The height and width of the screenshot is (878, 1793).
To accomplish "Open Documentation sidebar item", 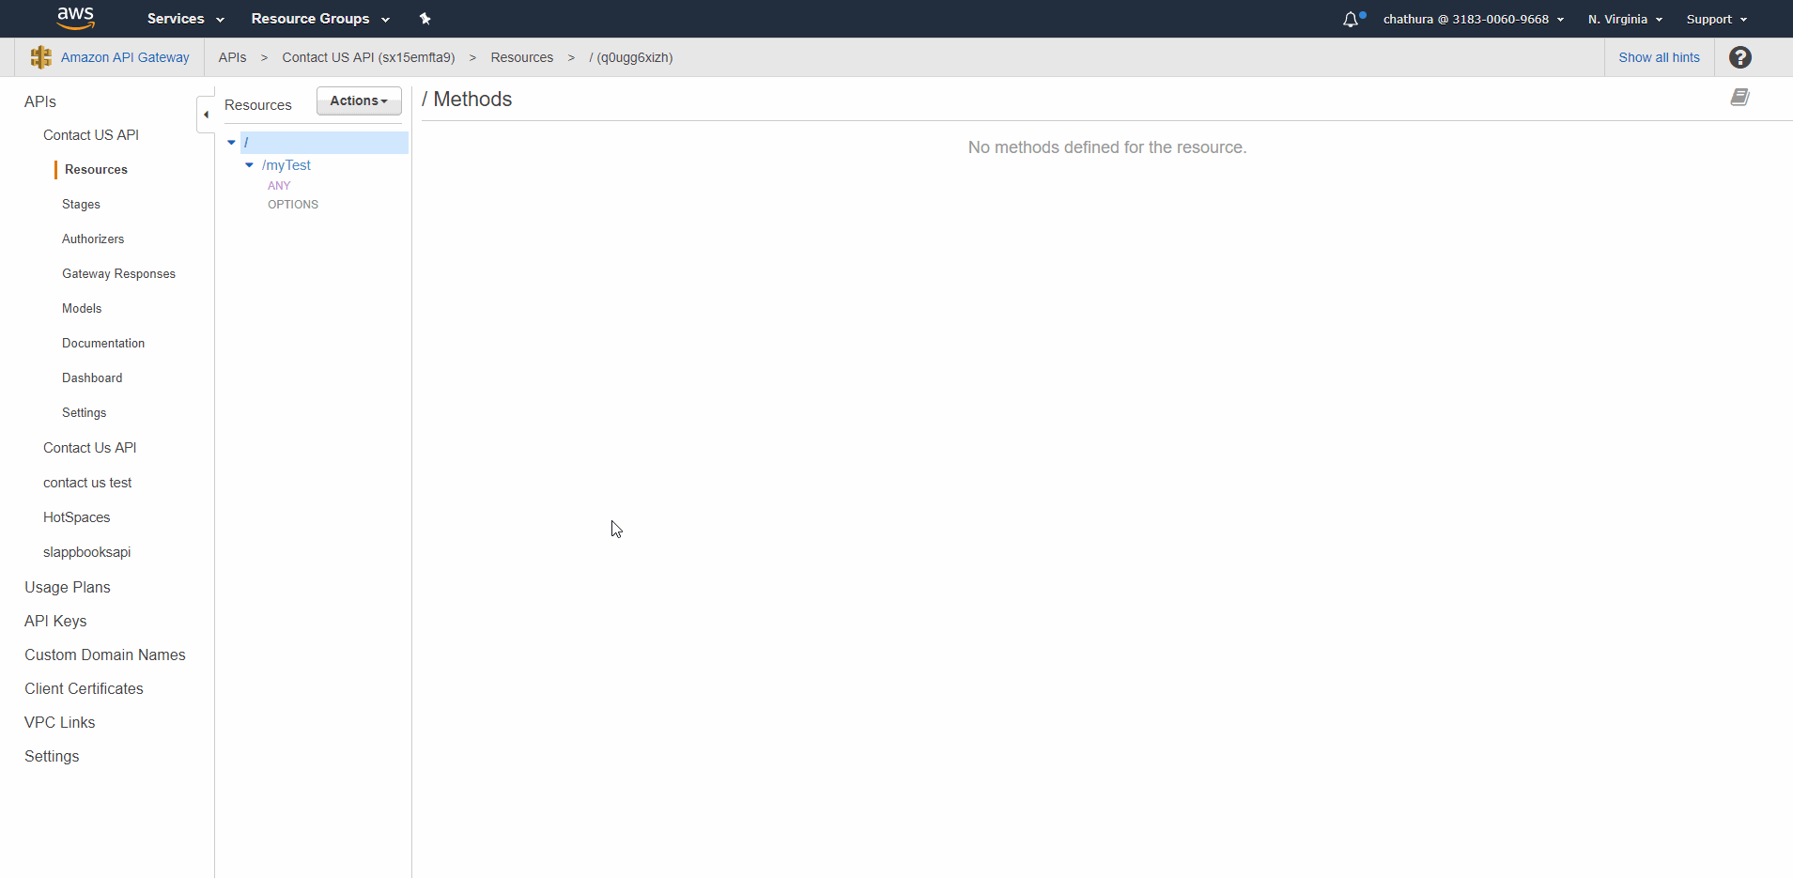I will (x=103, y=344).
